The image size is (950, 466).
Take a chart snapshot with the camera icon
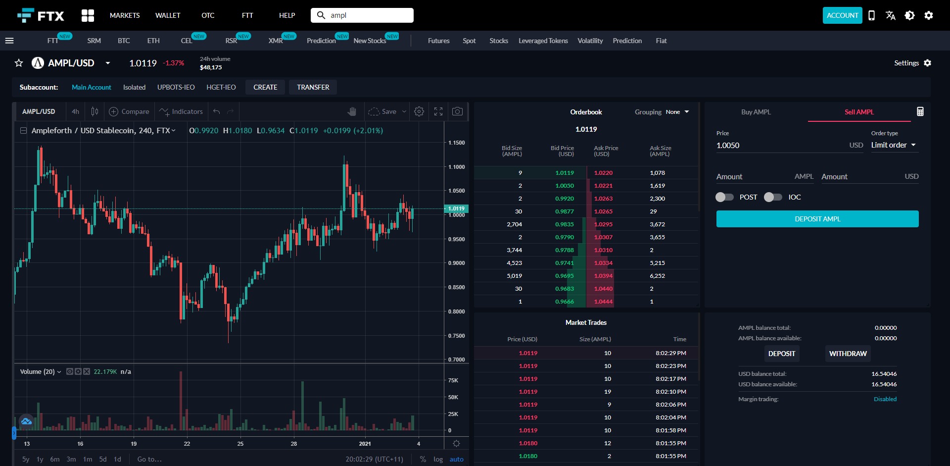458,111
